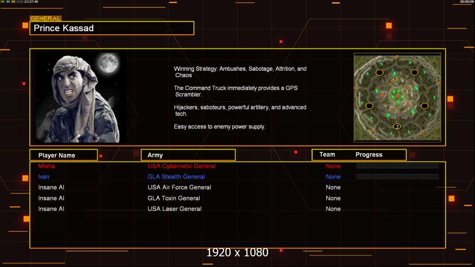The height and width of the screenshot is (267, 475).
Task: Click the Prince Kassad general name field
Action: tap(112, 28)
